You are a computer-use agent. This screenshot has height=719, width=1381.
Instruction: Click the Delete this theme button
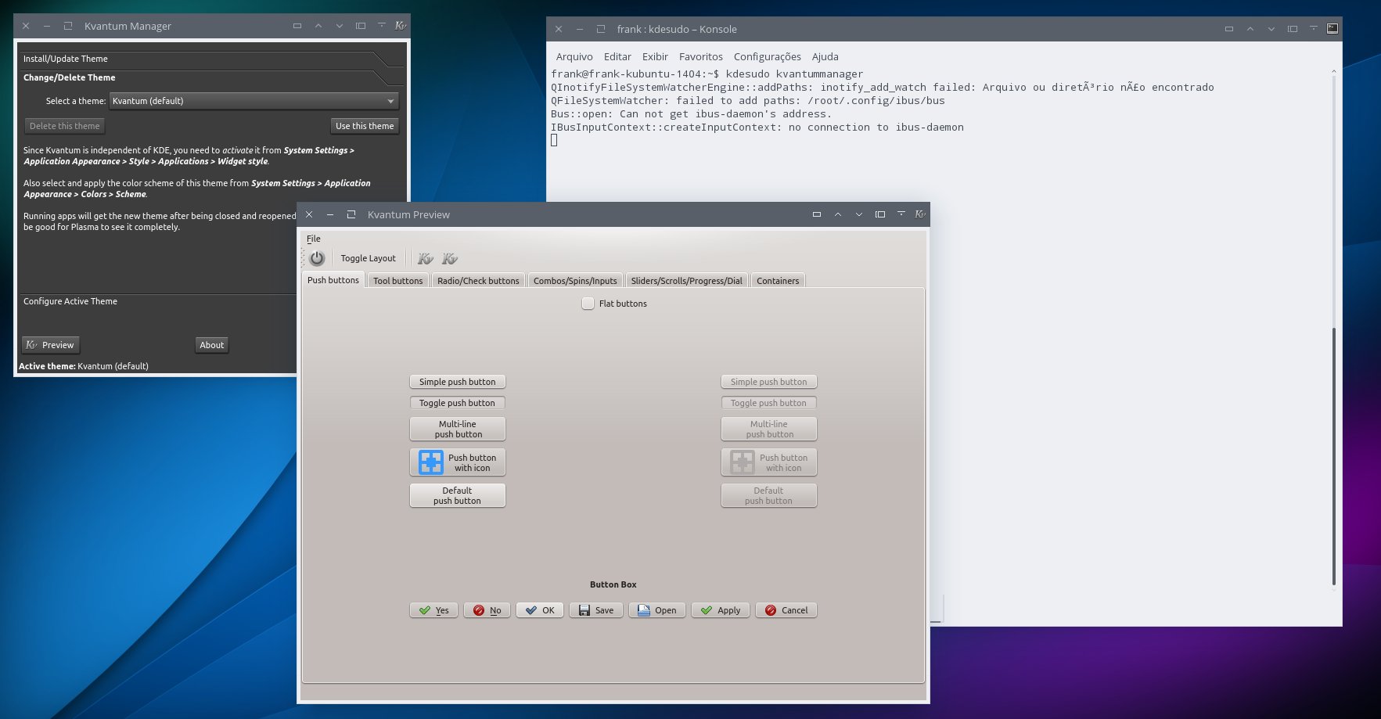pyautogui.click(x=65, y=126)
